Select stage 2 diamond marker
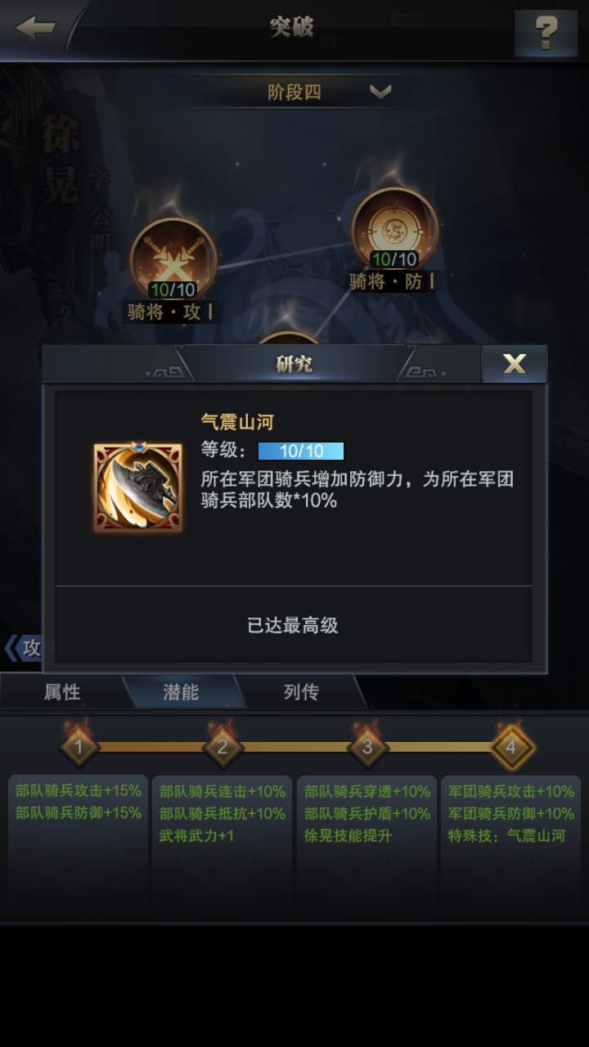The width and height of the screenshot is (589, 1047). point(223,746)
